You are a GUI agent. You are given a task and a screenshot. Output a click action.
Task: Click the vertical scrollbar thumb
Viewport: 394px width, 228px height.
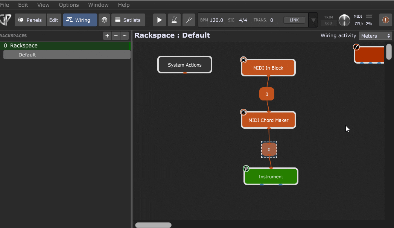389,52
